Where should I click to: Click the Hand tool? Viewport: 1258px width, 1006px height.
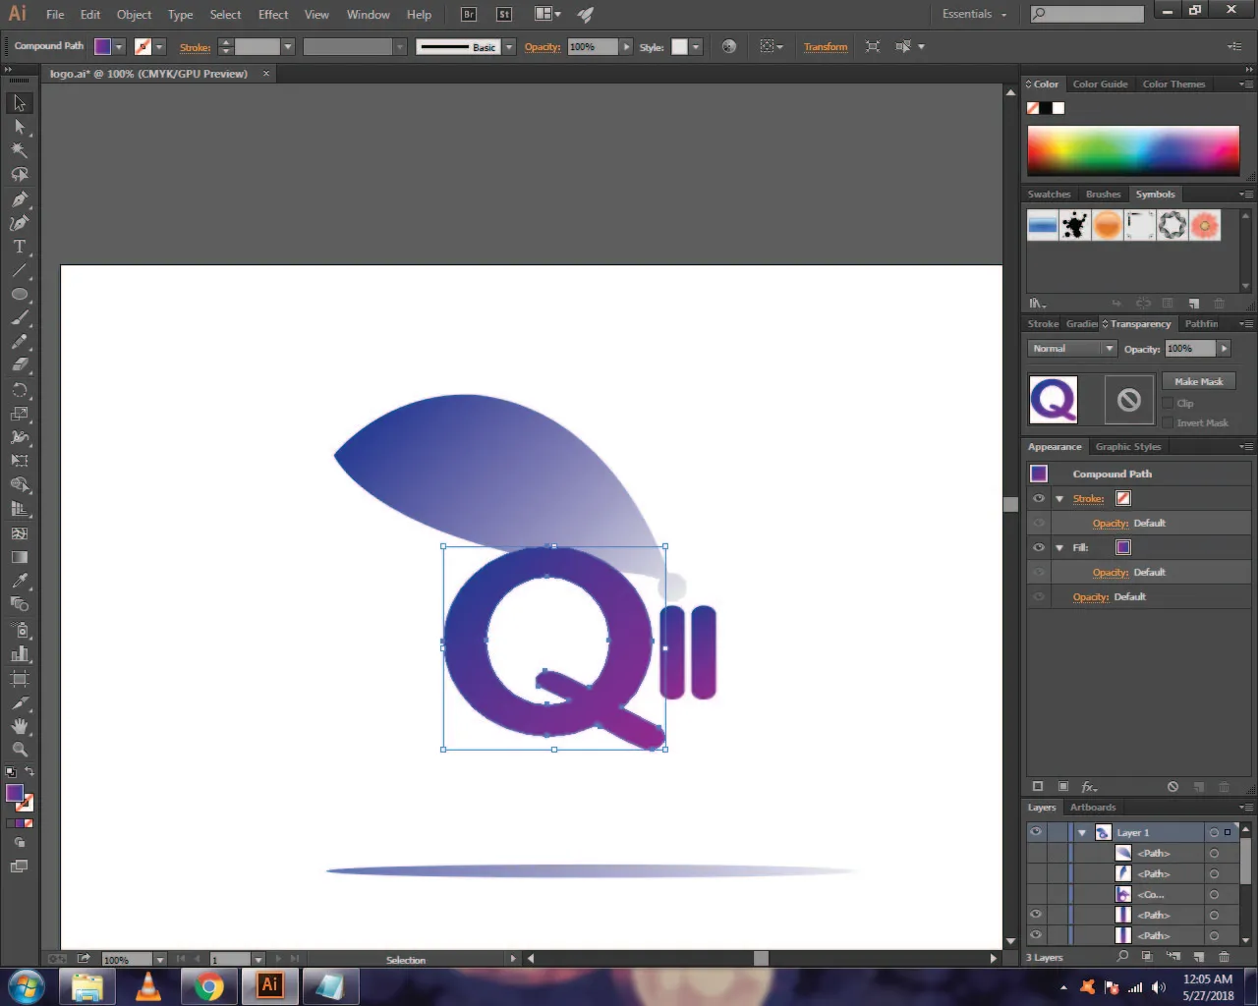coord(19,726)
